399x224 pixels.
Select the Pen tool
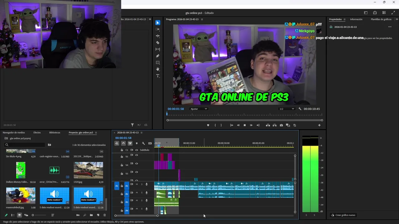[158, 56]
